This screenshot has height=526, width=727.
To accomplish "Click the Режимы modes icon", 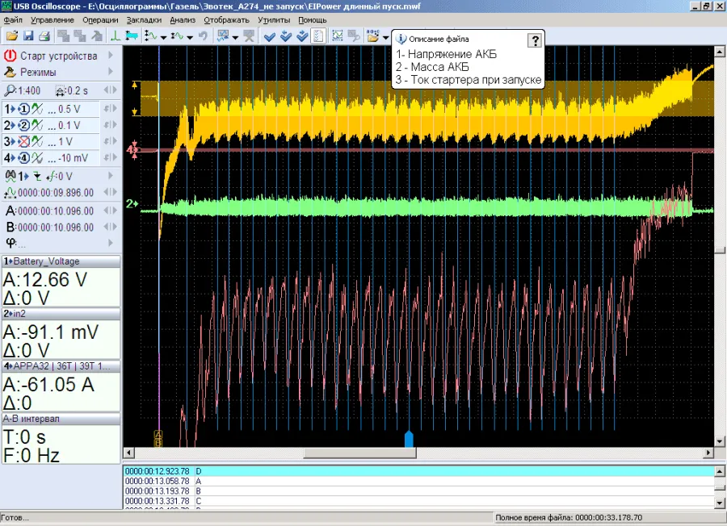I will pyautogui.click(x=10, y=72).
